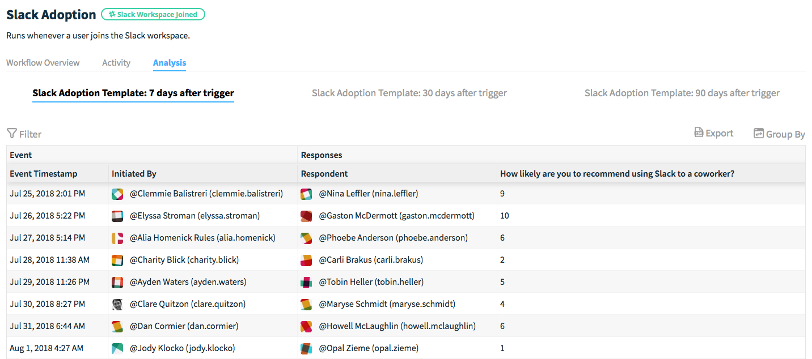Click Charity Blick's avatar icon
This screenshot has height=359, width=812.
(117, 260)
